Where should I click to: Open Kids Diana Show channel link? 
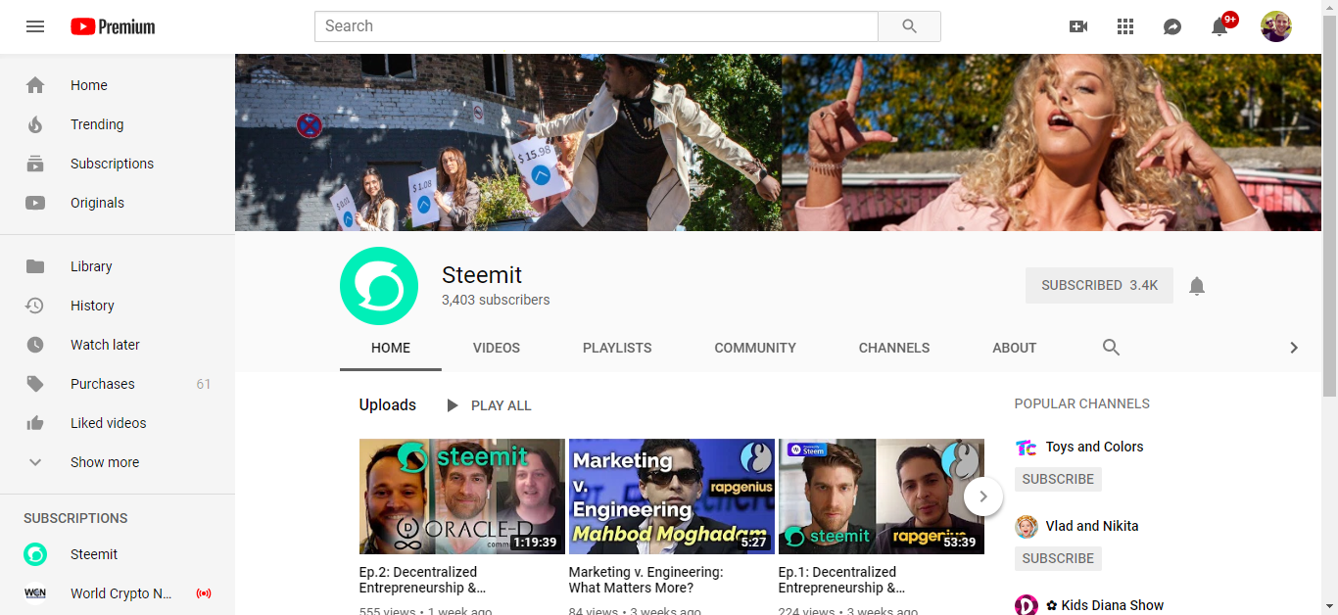pyautogui.click(x=1105, y=605)
